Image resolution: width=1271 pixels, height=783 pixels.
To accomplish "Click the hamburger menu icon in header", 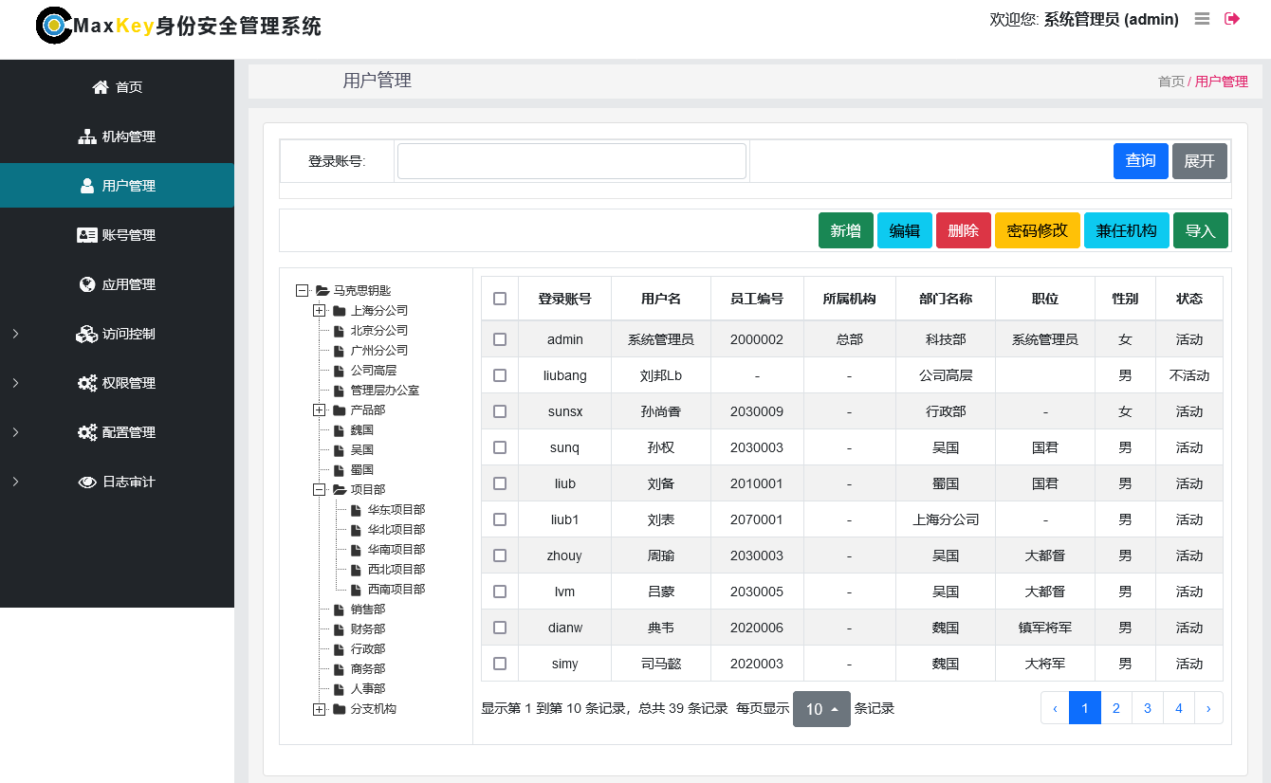I will tap(1202, 19).
